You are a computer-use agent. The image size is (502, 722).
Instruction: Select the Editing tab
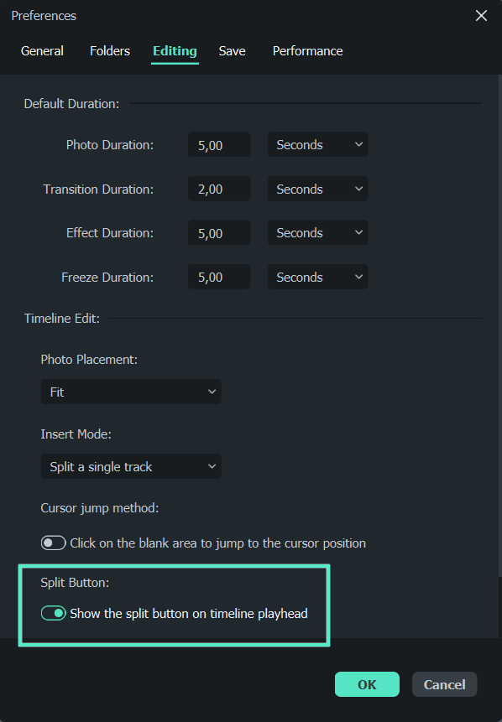tap(175, 50)
